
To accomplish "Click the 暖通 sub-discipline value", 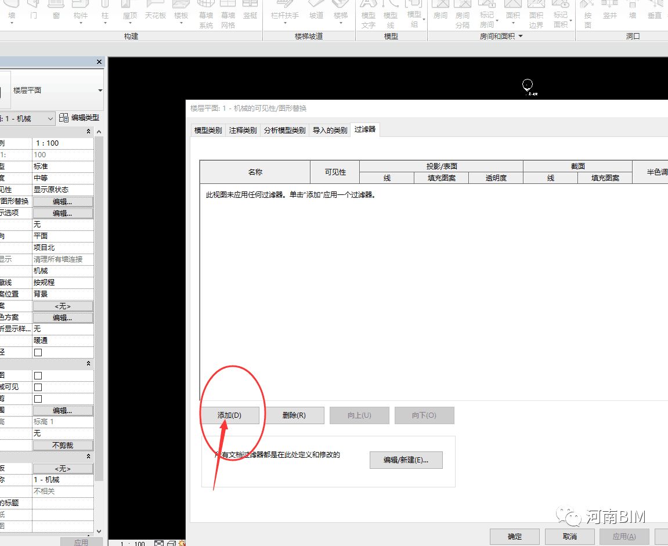I will (63, 340).
